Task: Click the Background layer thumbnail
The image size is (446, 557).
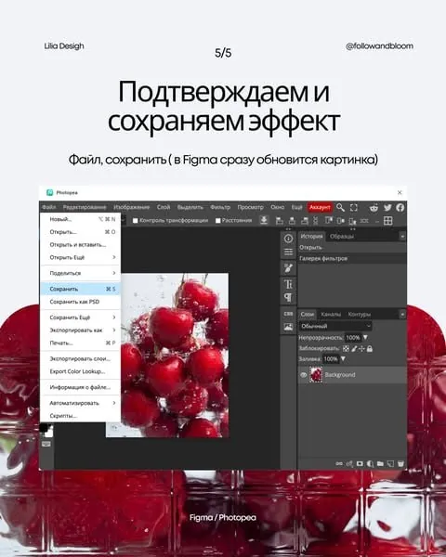Action: point(316,375)
